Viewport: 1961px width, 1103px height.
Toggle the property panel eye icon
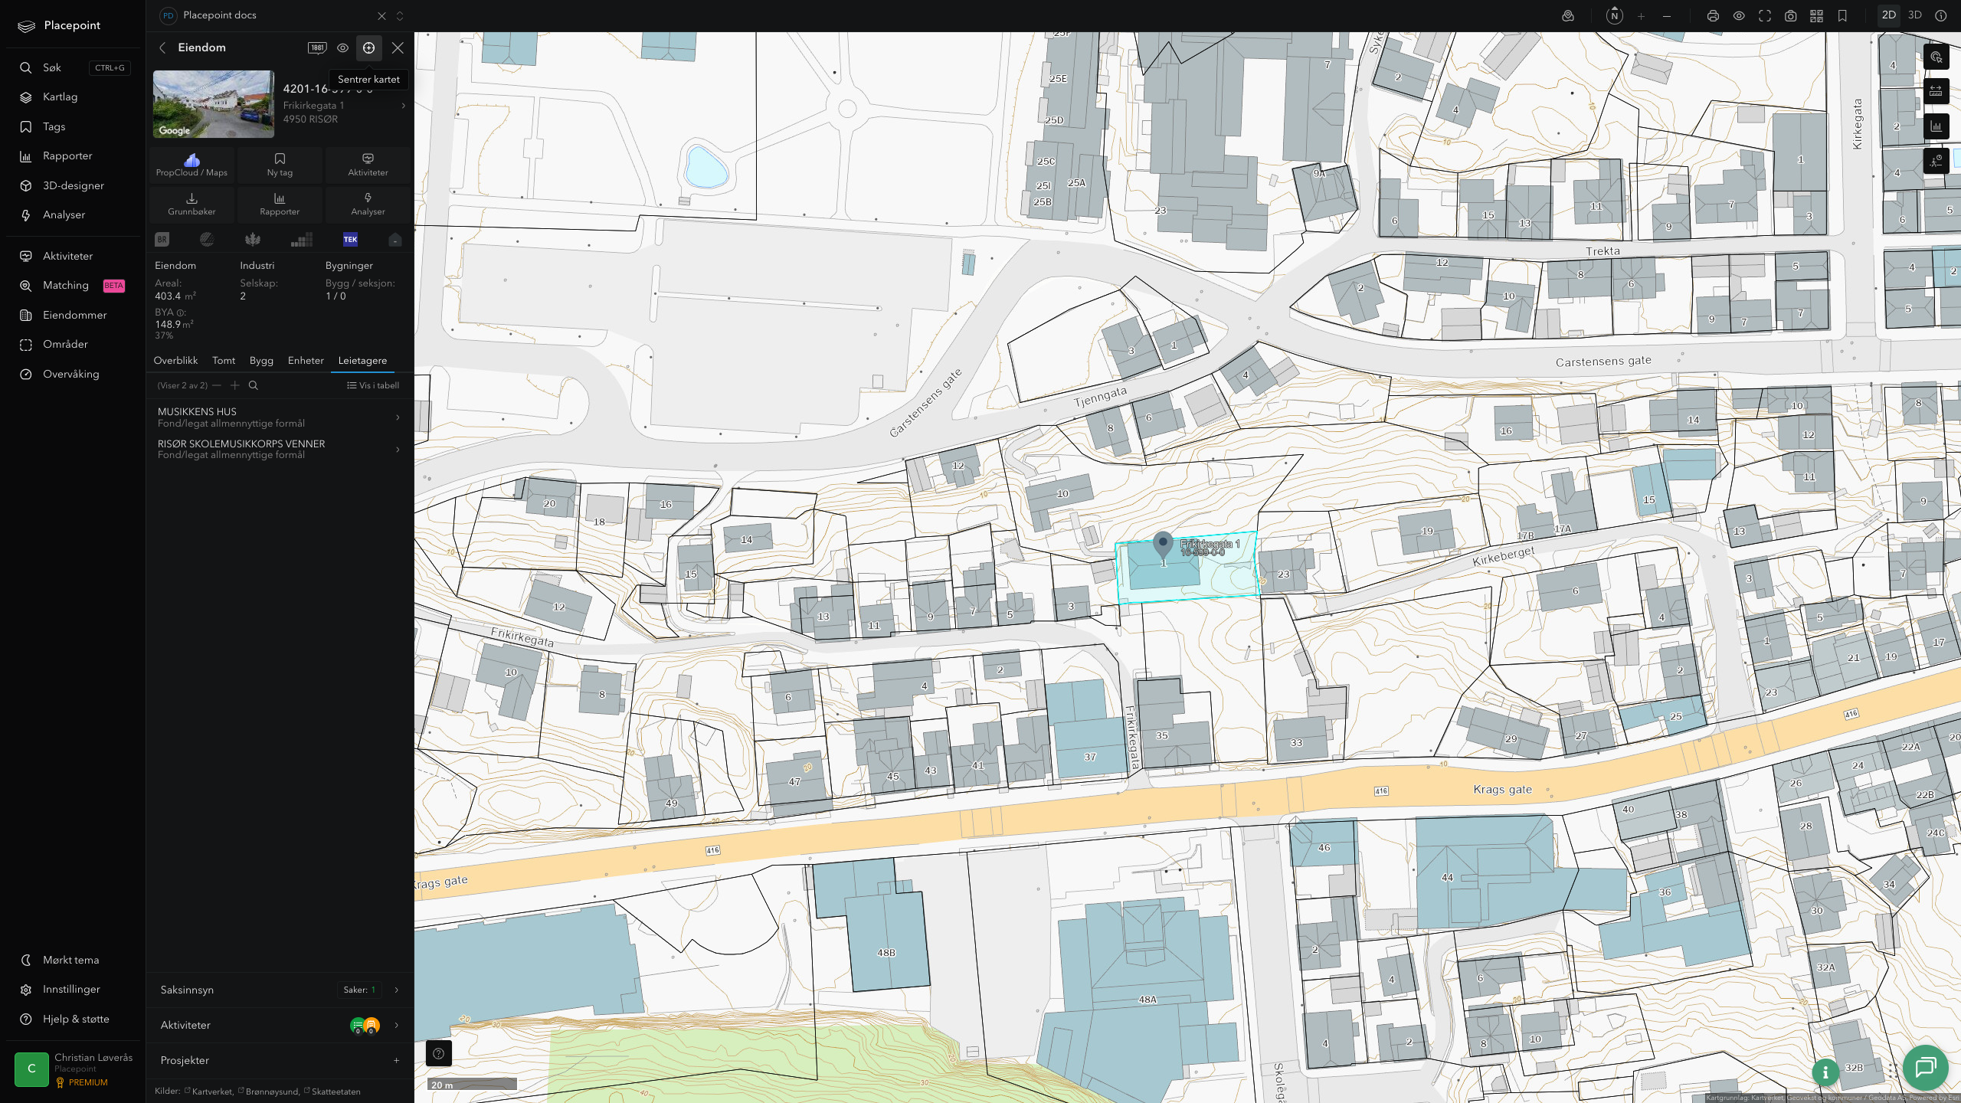pyautogui.click(x=343, y=47)
